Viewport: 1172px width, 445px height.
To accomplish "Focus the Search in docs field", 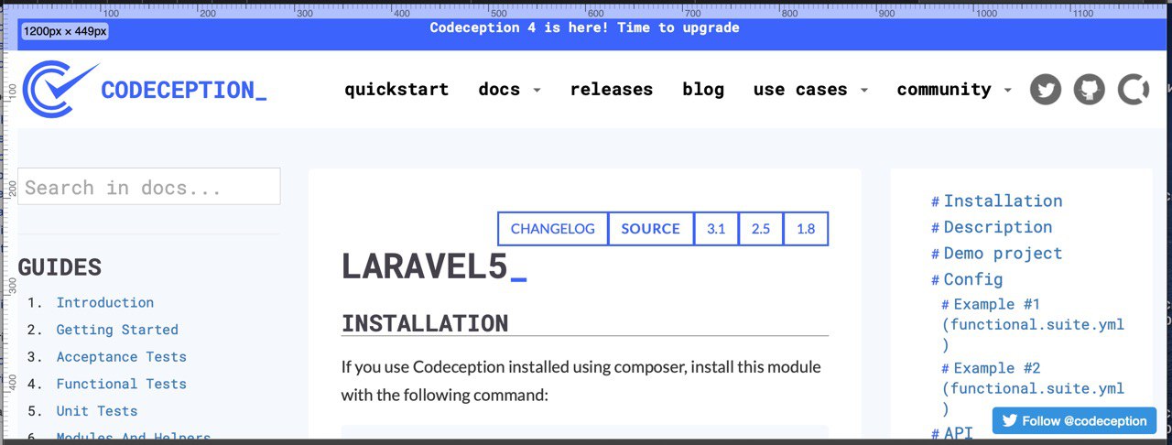I will pos(149,187).
